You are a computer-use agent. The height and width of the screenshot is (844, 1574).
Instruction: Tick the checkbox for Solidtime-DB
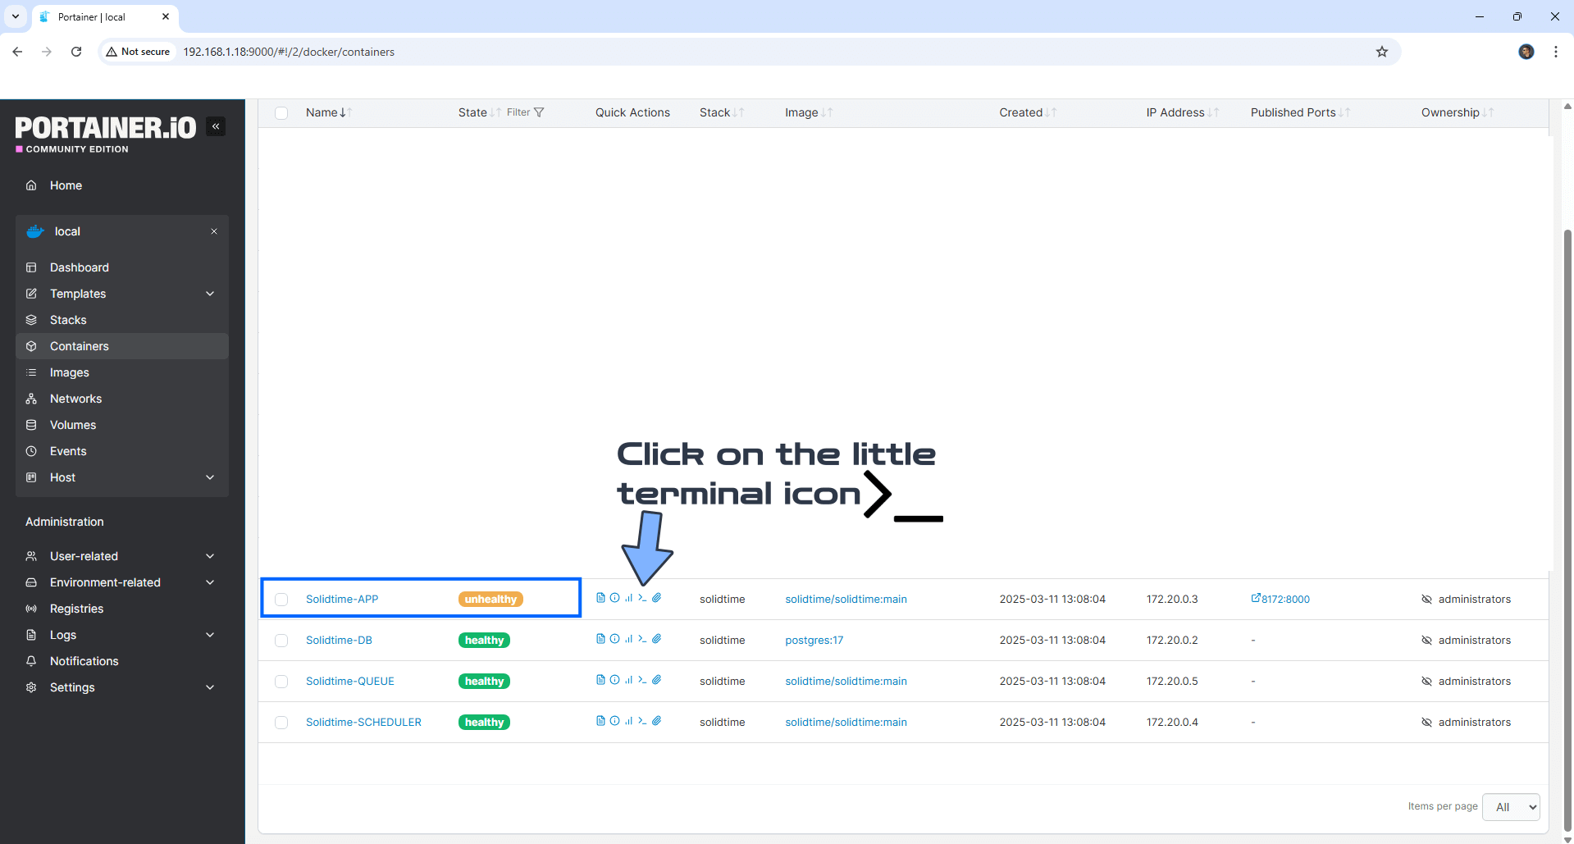tap(281, 641)
